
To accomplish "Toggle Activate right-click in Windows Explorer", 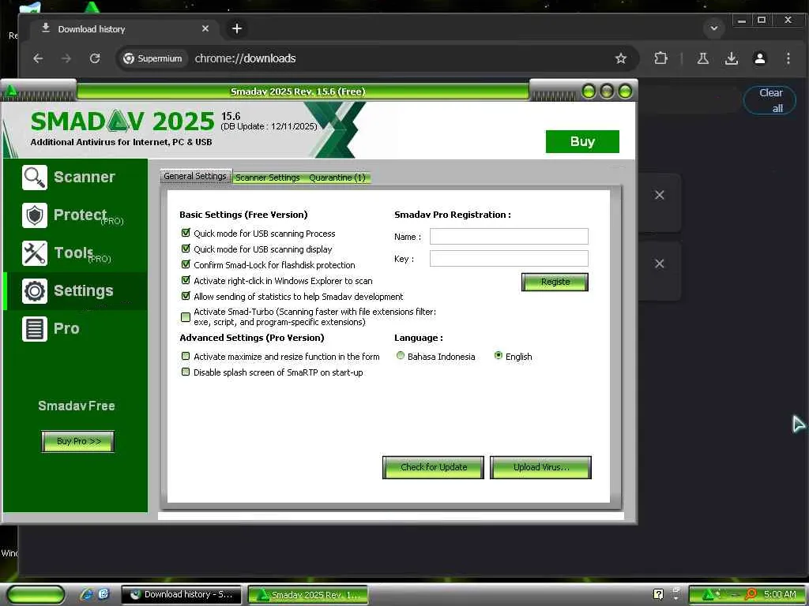I will point(186,280).
